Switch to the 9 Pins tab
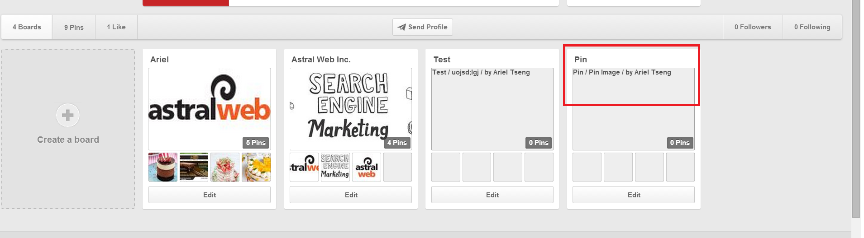The image size is (864, 238). 74,27
